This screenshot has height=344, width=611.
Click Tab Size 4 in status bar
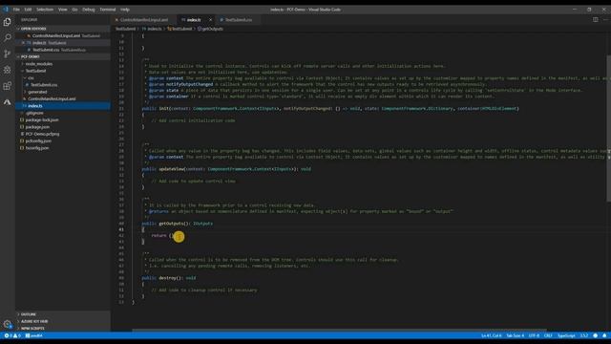click(515, 335)
